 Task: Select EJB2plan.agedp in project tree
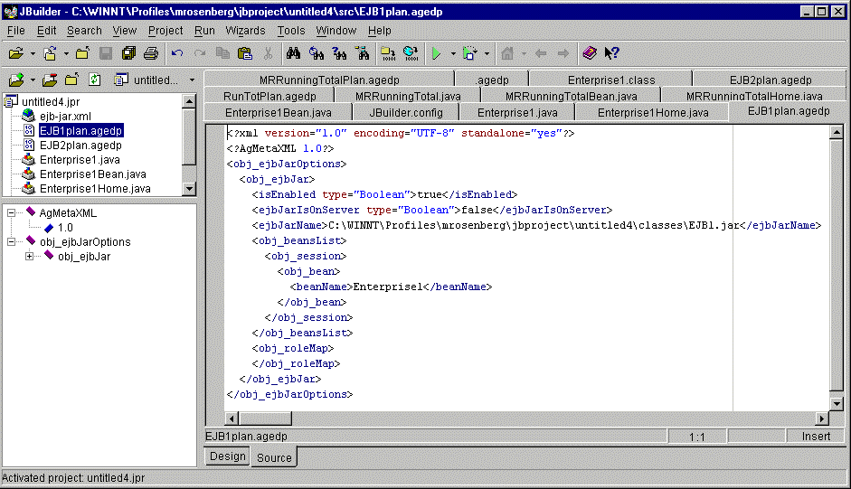point(80,145)
